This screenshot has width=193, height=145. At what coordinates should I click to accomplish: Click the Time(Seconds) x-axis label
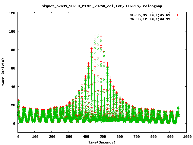click(x=102, y=142)
